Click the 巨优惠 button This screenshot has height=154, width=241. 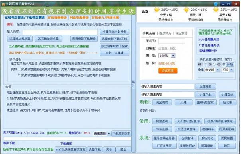(227, 103)
